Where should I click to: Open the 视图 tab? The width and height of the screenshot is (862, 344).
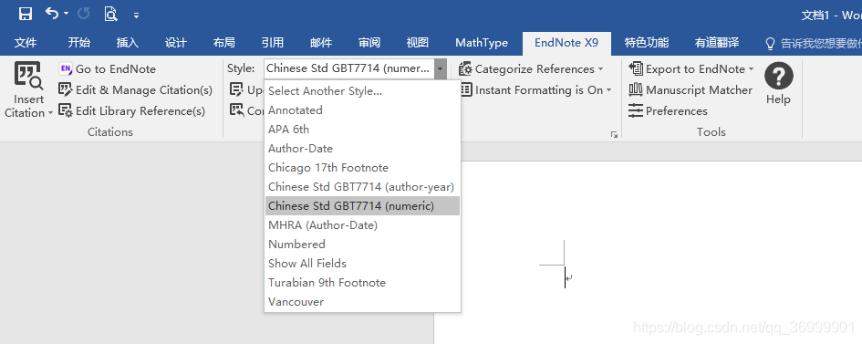pos(417,43)
